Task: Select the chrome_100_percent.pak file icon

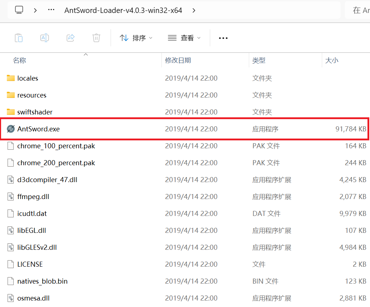Action: point(11,146)
